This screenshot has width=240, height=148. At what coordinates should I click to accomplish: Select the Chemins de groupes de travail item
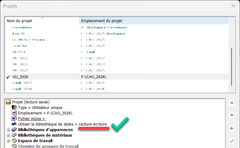coord(48,146)
